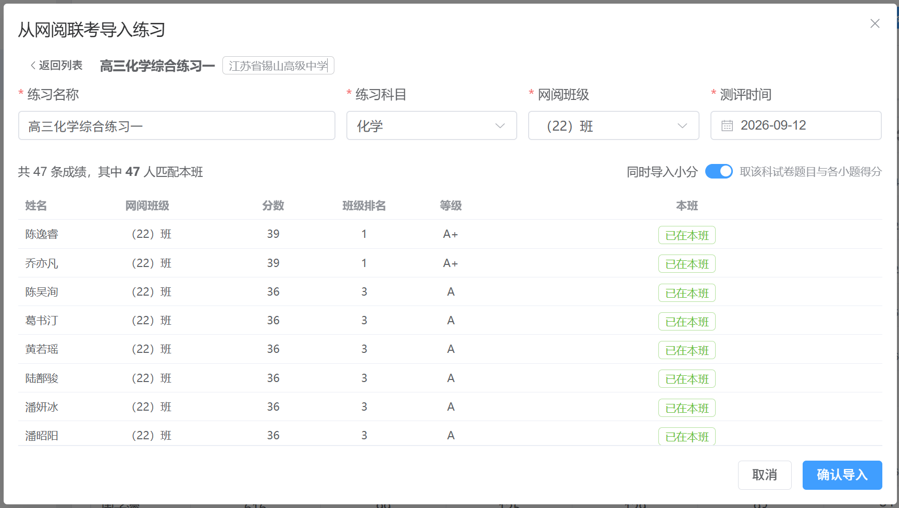Click the 从网阅联考导入练习 dialog title
Viewport: 899px width, 508px height.
pos(92,30)
